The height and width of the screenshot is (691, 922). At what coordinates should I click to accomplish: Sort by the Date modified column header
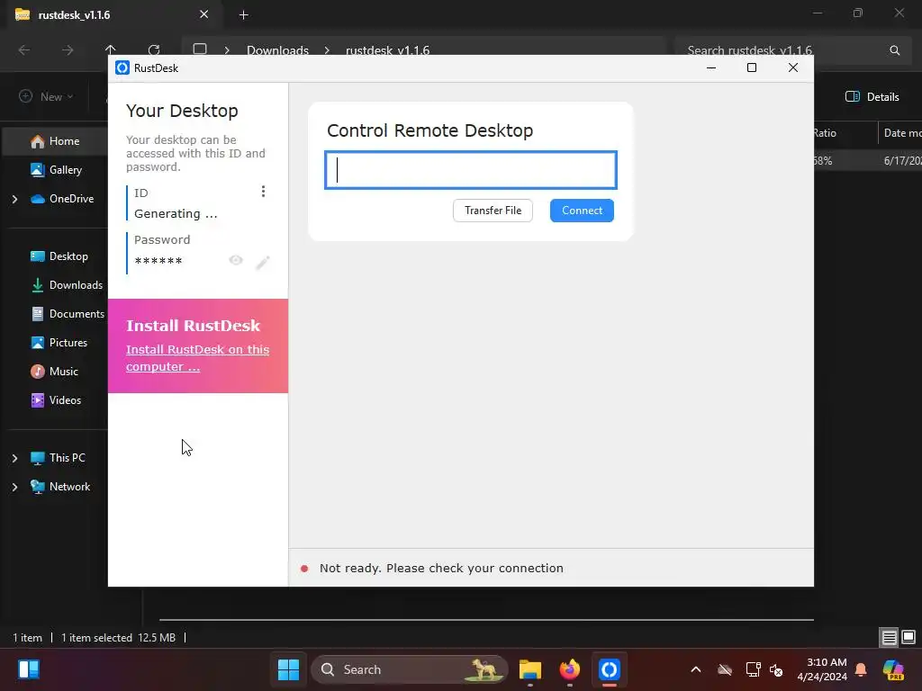pyautogui.click(x=901, y=133)
